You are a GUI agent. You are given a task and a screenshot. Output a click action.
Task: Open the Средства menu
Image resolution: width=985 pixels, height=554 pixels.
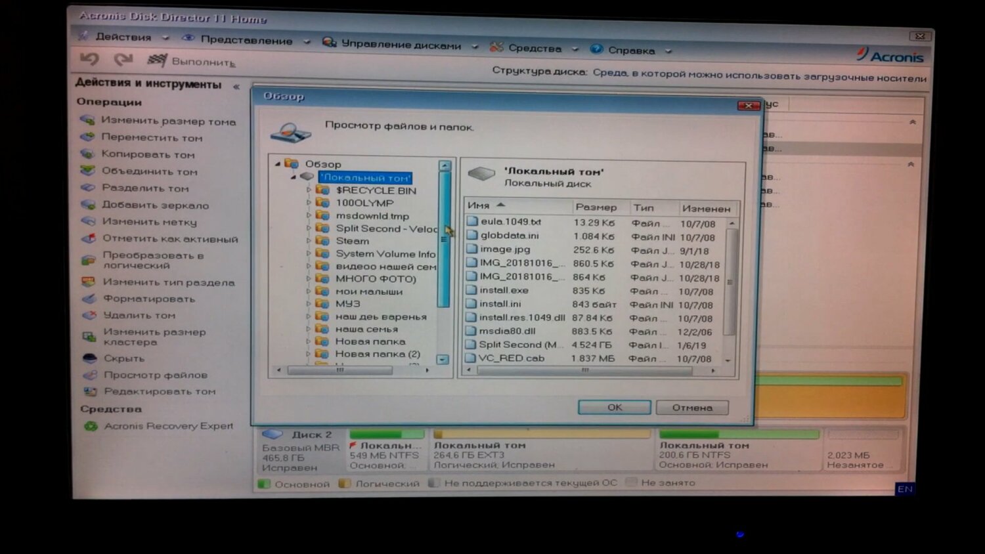pos(535,48)
